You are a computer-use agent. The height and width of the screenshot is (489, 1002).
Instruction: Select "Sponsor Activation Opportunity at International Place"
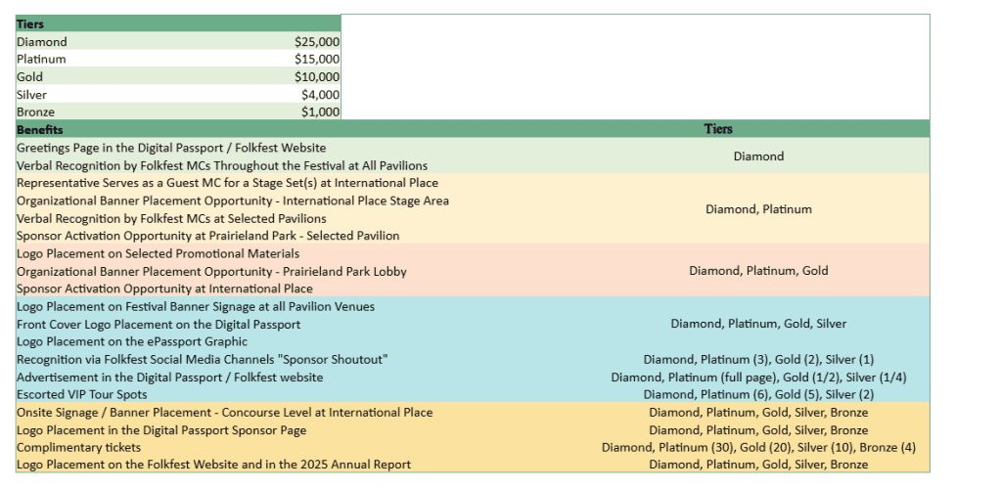click(x=164, y=289)
